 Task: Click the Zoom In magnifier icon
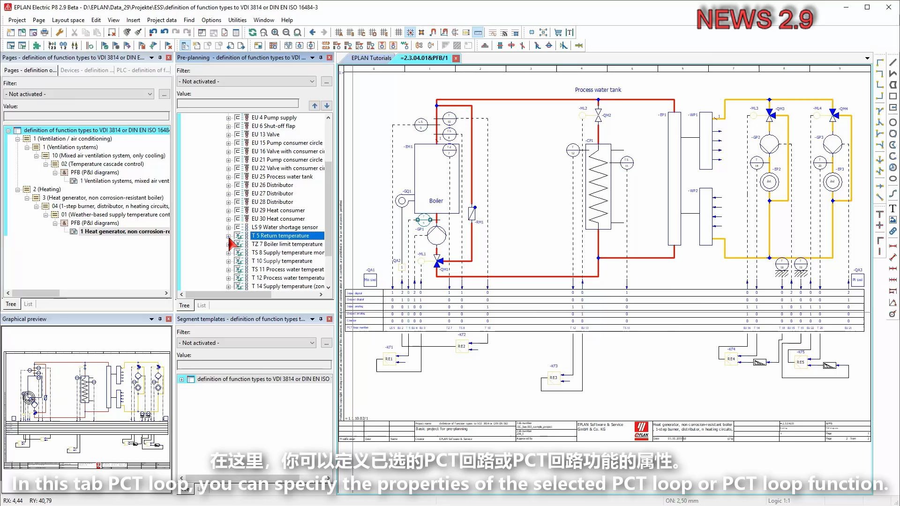[x=275, y=32]
